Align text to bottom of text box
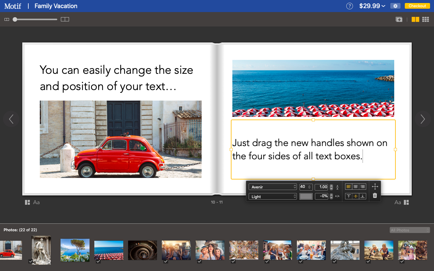The width and height of the screenshot is (434, 271). [363, 196]
